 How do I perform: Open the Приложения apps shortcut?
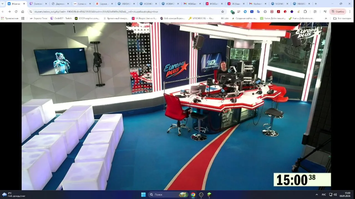10,18
